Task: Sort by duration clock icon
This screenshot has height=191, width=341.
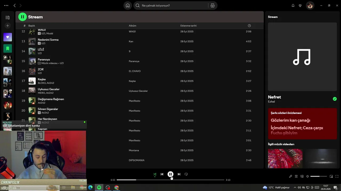Action: point(249,26)
